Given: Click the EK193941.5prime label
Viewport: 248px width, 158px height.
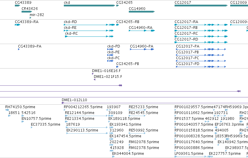Looking at the screenshot, I should (x=125, y=124).
